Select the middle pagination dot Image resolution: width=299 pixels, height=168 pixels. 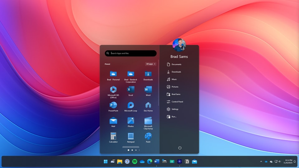tap(132, 150)
